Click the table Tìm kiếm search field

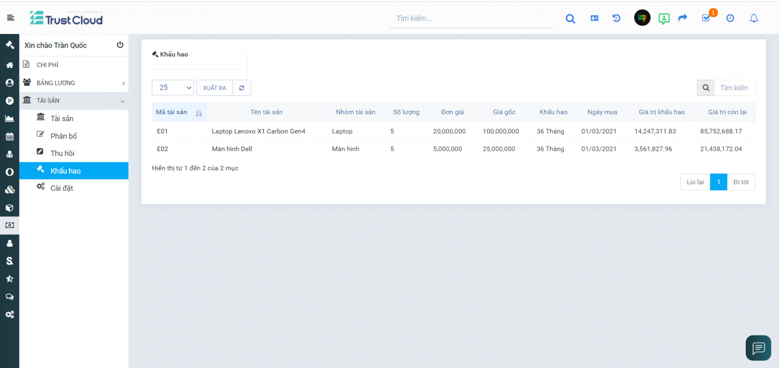(734, 88)
